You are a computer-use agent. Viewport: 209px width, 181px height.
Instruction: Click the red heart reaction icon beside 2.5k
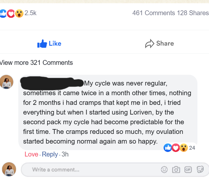11,13
